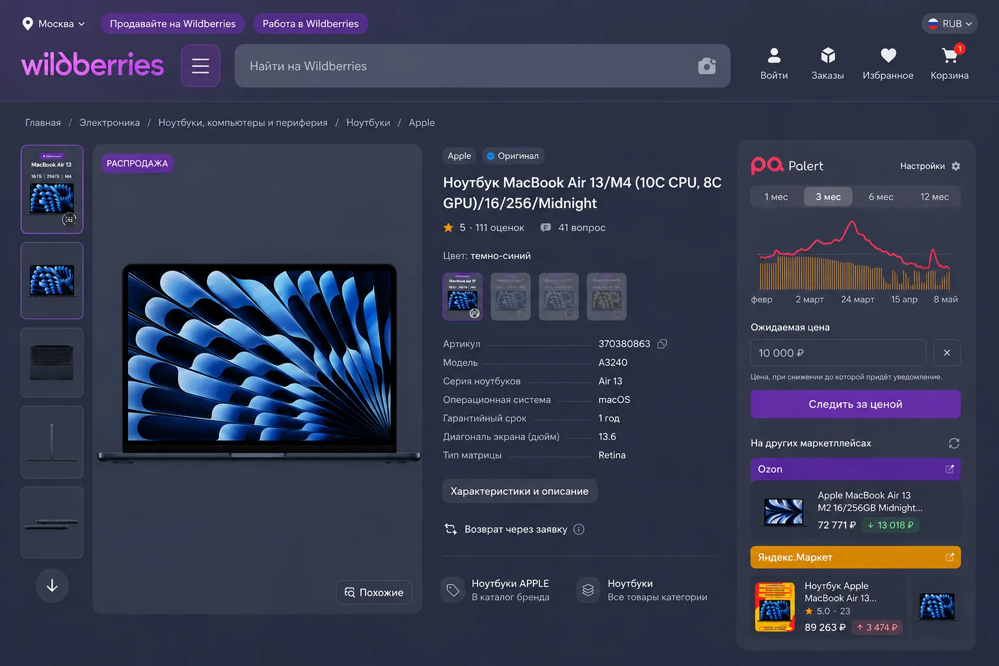
Task: Go to Главная breadcrumb
Action: coord(43,122)
